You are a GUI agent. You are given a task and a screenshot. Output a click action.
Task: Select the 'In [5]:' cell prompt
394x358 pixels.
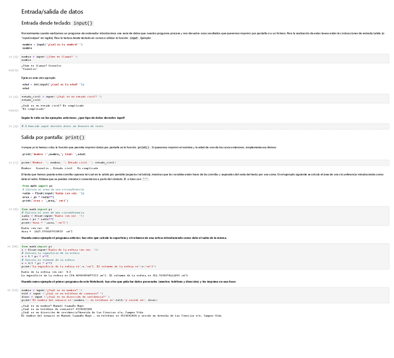click(13, 126)
